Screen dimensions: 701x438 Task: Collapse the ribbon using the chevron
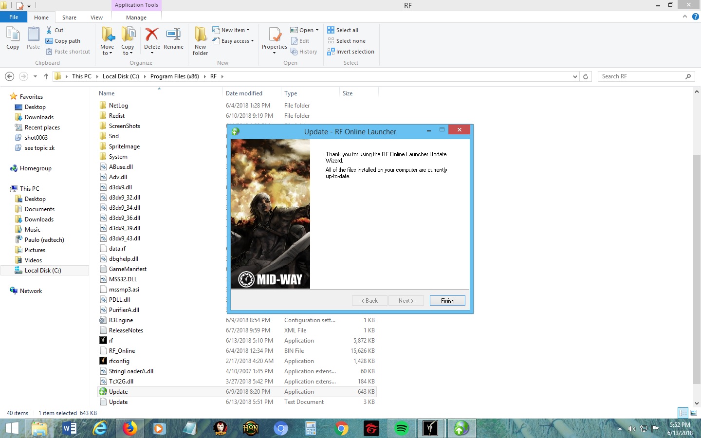(x=685, y=17)
